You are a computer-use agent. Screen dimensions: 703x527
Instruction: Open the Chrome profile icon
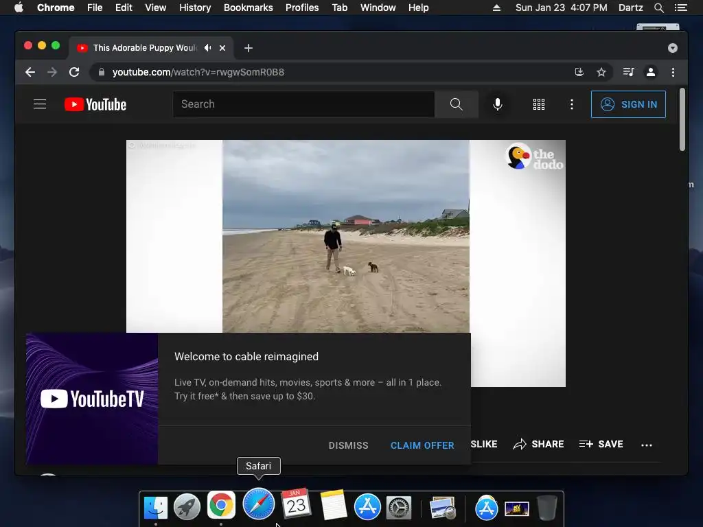point(651,72)
